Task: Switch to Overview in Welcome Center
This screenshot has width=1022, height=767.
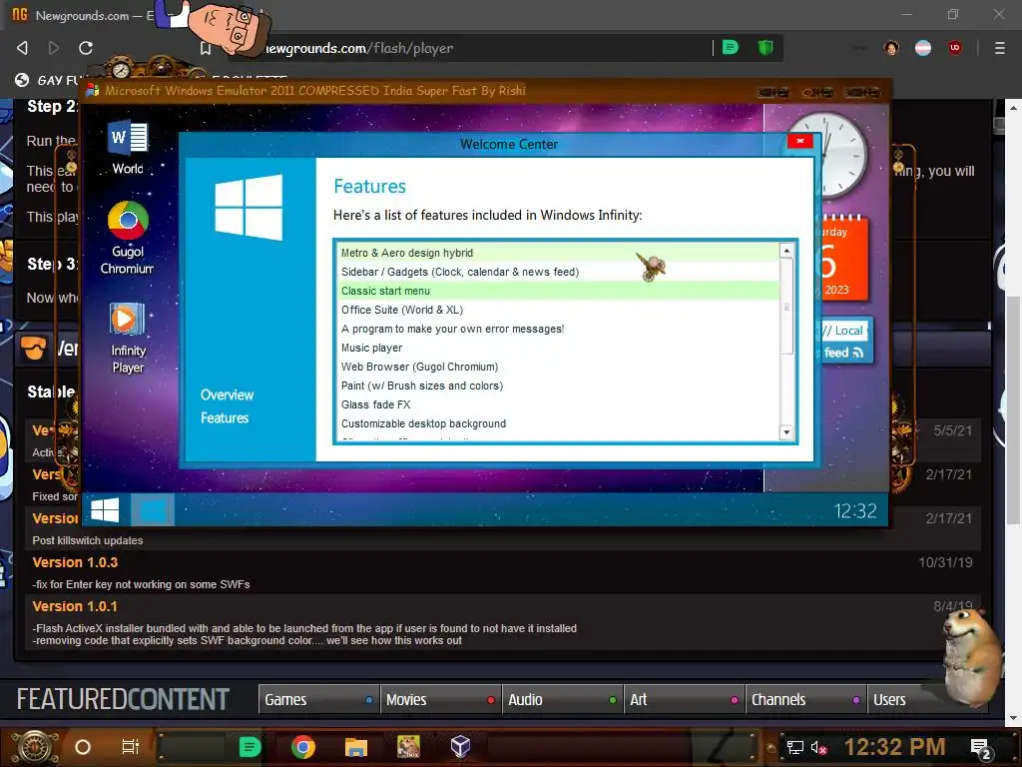Action: click(x=227, y=394)
